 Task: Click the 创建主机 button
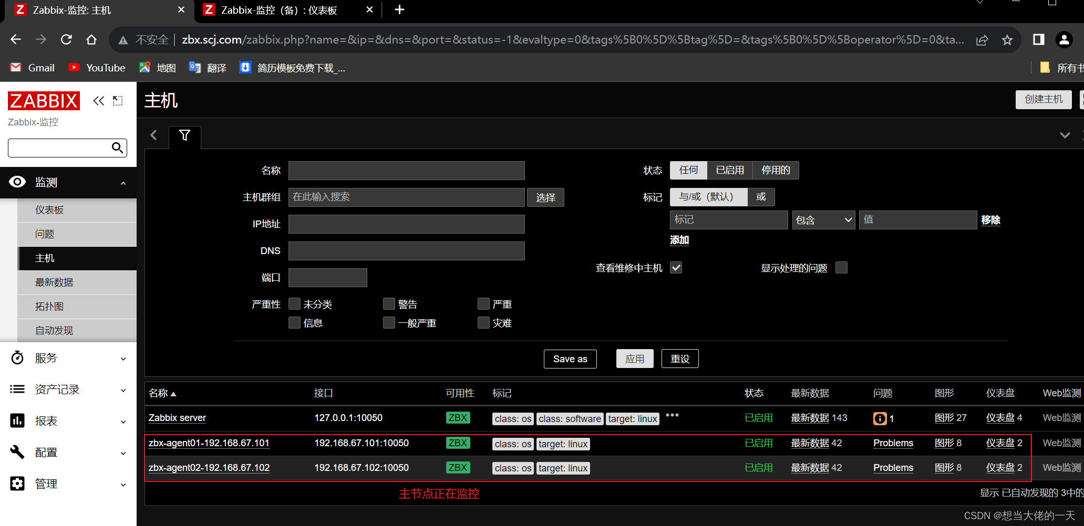point(1043,99)
